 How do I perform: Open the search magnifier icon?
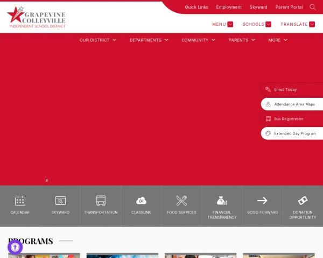coord(312,7)
